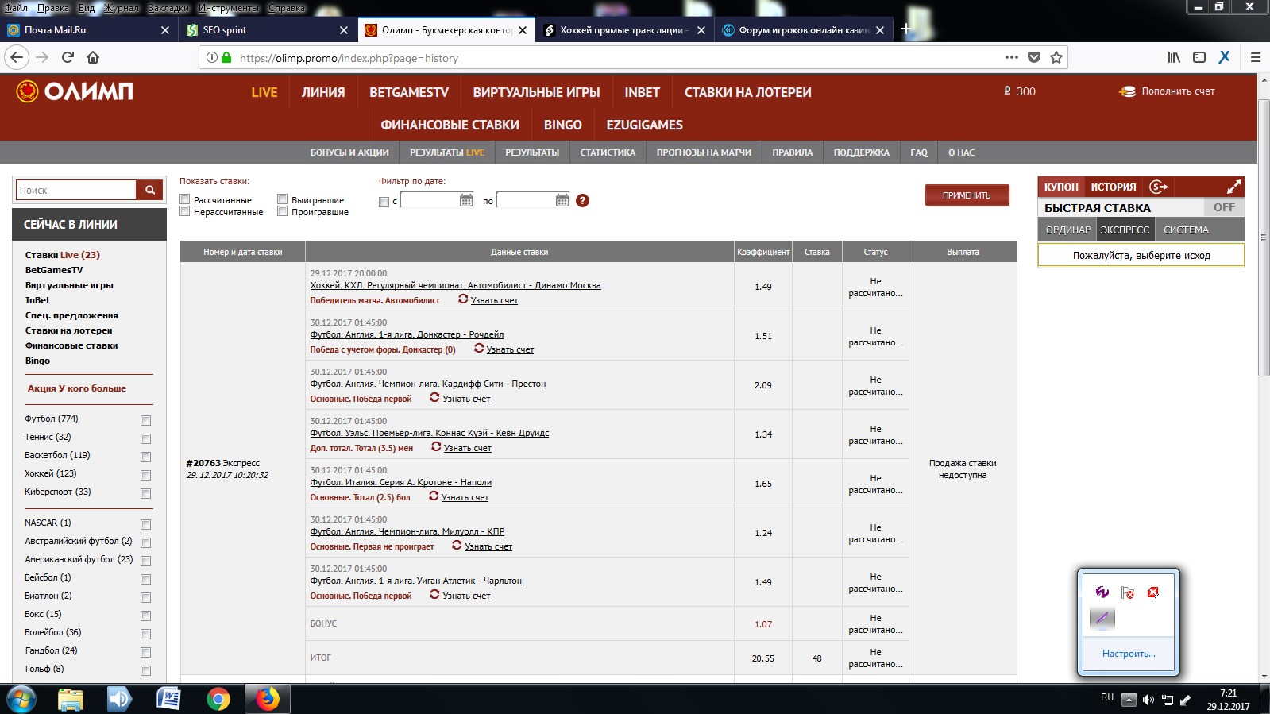
Task: Show hidden tray icons arrow
Action: (1128, 700)
